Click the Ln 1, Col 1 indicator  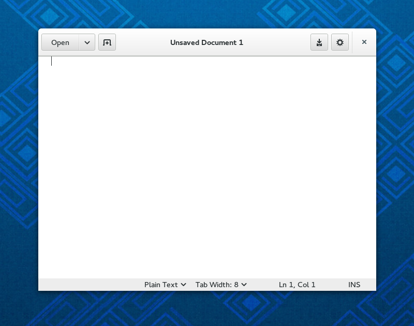(x=297, y=285)
